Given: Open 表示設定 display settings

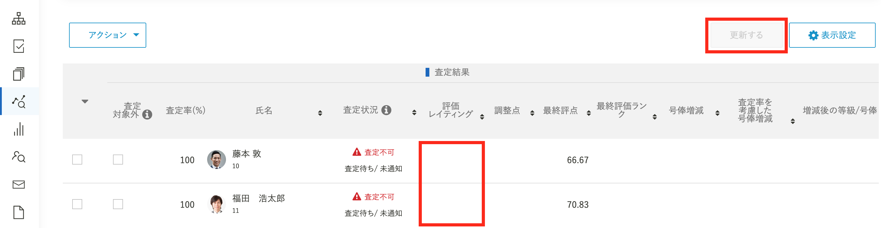Looking at the screenshot, I should click(832, 35).
